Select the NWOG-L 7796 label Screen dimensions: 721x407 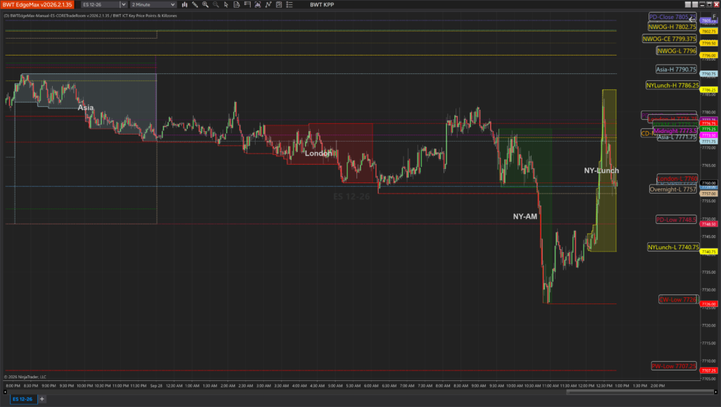pyautogui.click(x=677, y=51)
